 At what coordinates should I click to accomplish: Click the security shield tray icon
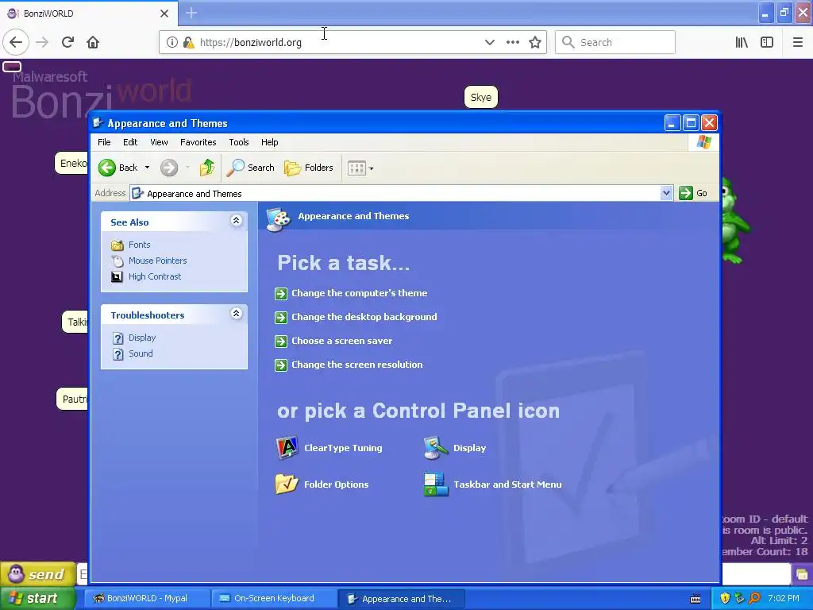click(725, 598)
